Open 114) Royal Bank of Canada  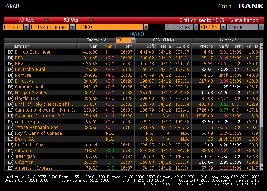[38, 133]
